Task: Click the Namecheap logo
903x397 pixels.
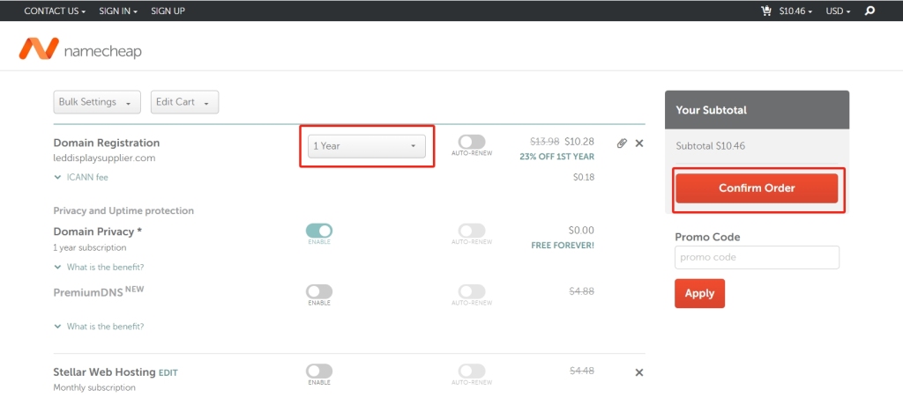Action: tap(80, 49)
